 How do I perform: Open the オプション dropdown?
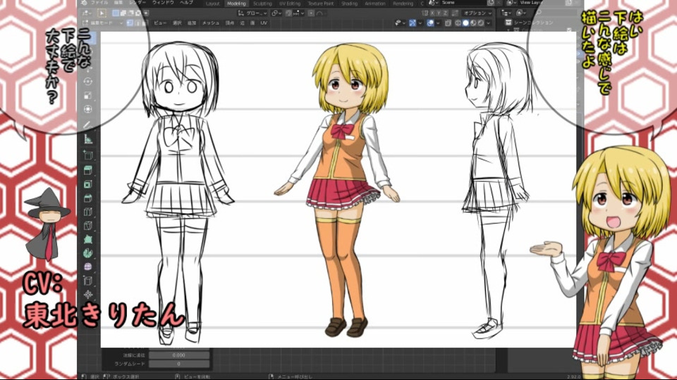point(478,13)
